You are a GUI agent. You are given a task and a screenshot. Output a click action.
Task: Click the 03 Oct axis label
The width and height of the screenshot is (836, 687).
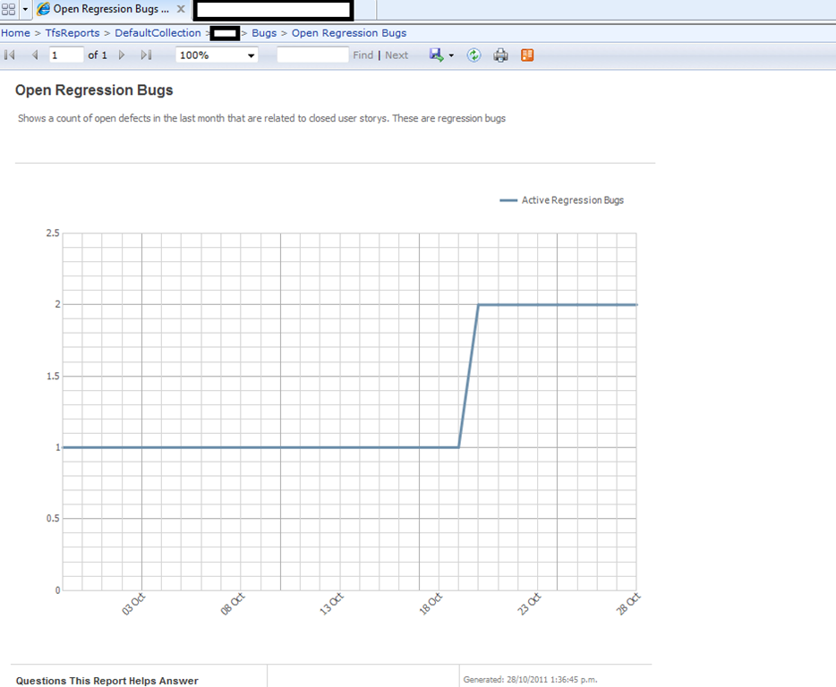[133, 605]
